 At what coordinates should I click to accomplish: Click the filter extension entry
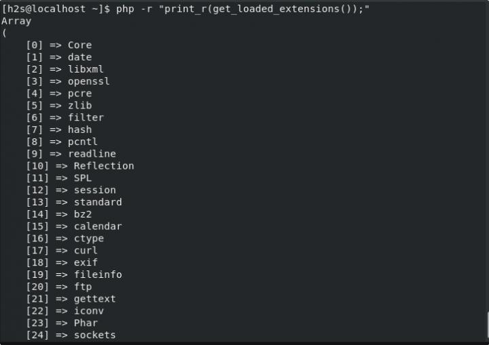pyautogui.click(x=86, y=117)
